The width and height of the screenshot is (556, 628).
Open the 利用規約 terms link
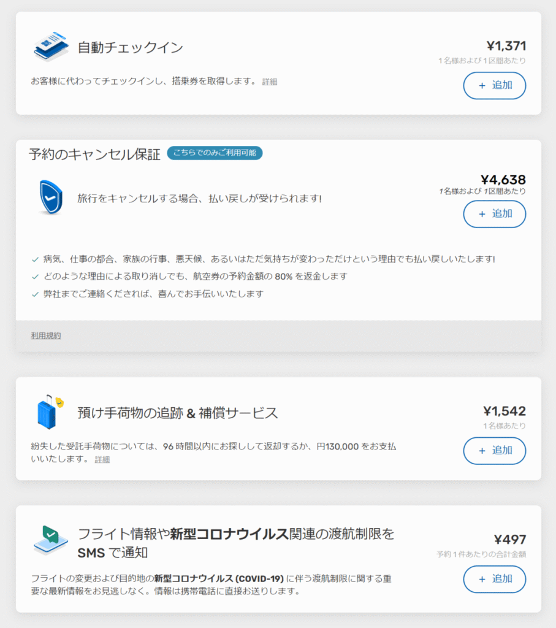click(46, 335)
